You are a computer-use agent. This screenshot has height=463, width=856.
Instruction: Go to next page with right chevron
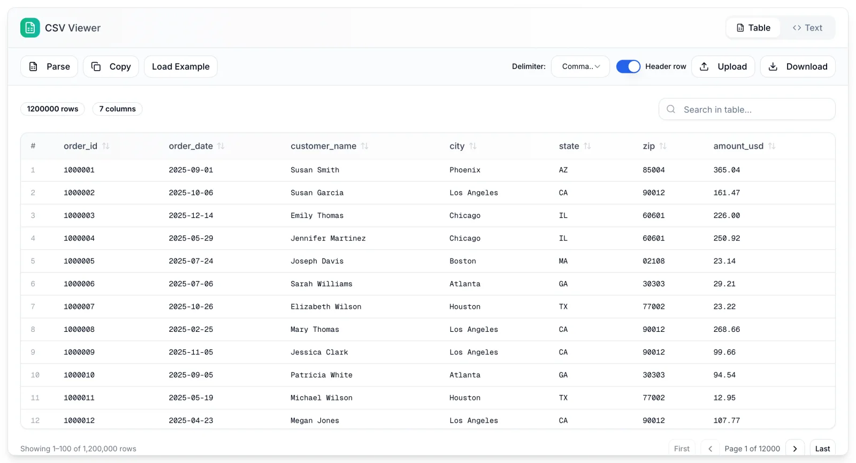tap(795, 449)
